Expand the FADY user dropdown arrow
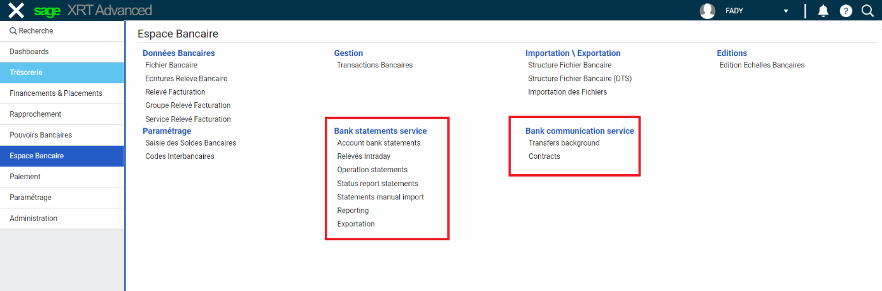 786,11
